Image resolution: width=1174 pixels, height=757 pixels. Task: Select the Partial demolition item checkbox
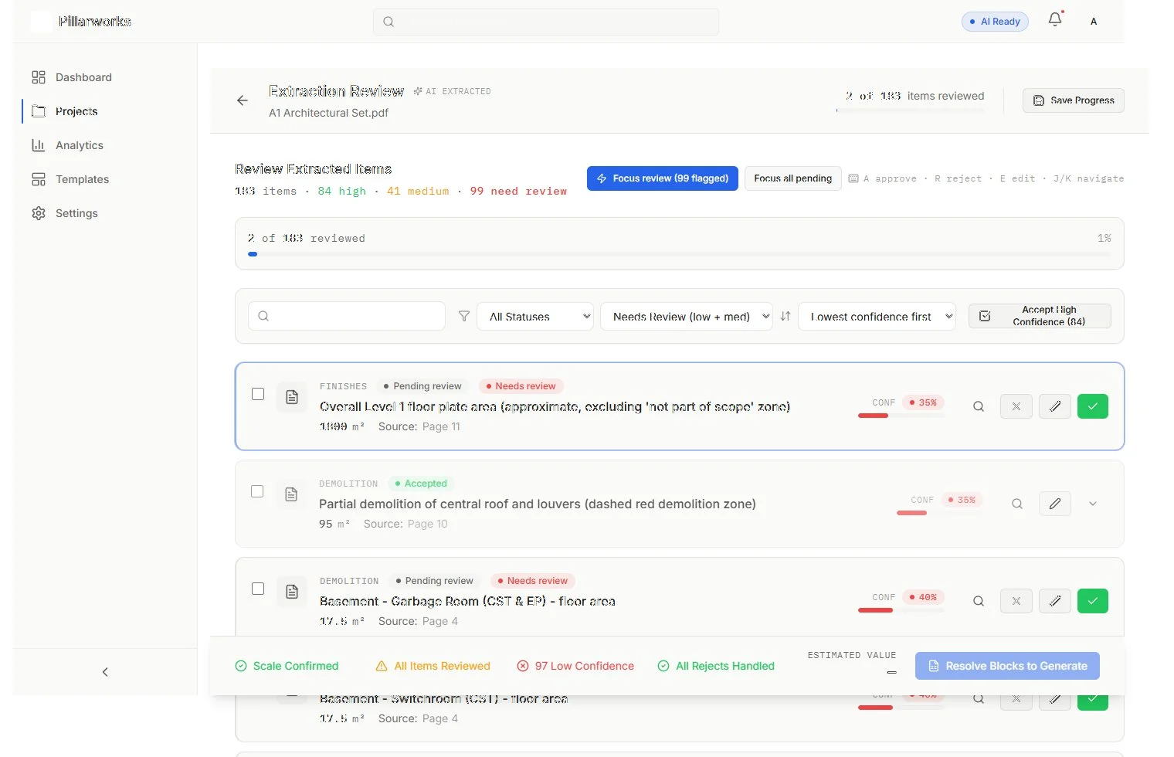pos(257,491)
